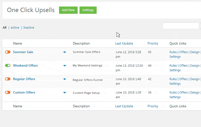201x127 pixels.
Task: Preview Weekend Offers via eye icon
Action: (65, 66)
